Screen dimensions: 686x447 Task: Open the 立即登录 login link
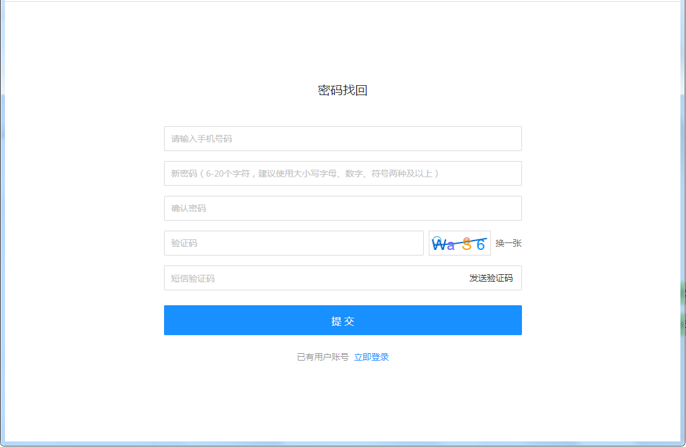[372, 357]
